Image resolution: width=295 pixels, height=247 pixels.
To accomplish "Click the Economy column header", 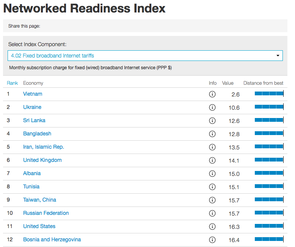I will point(33,83).
